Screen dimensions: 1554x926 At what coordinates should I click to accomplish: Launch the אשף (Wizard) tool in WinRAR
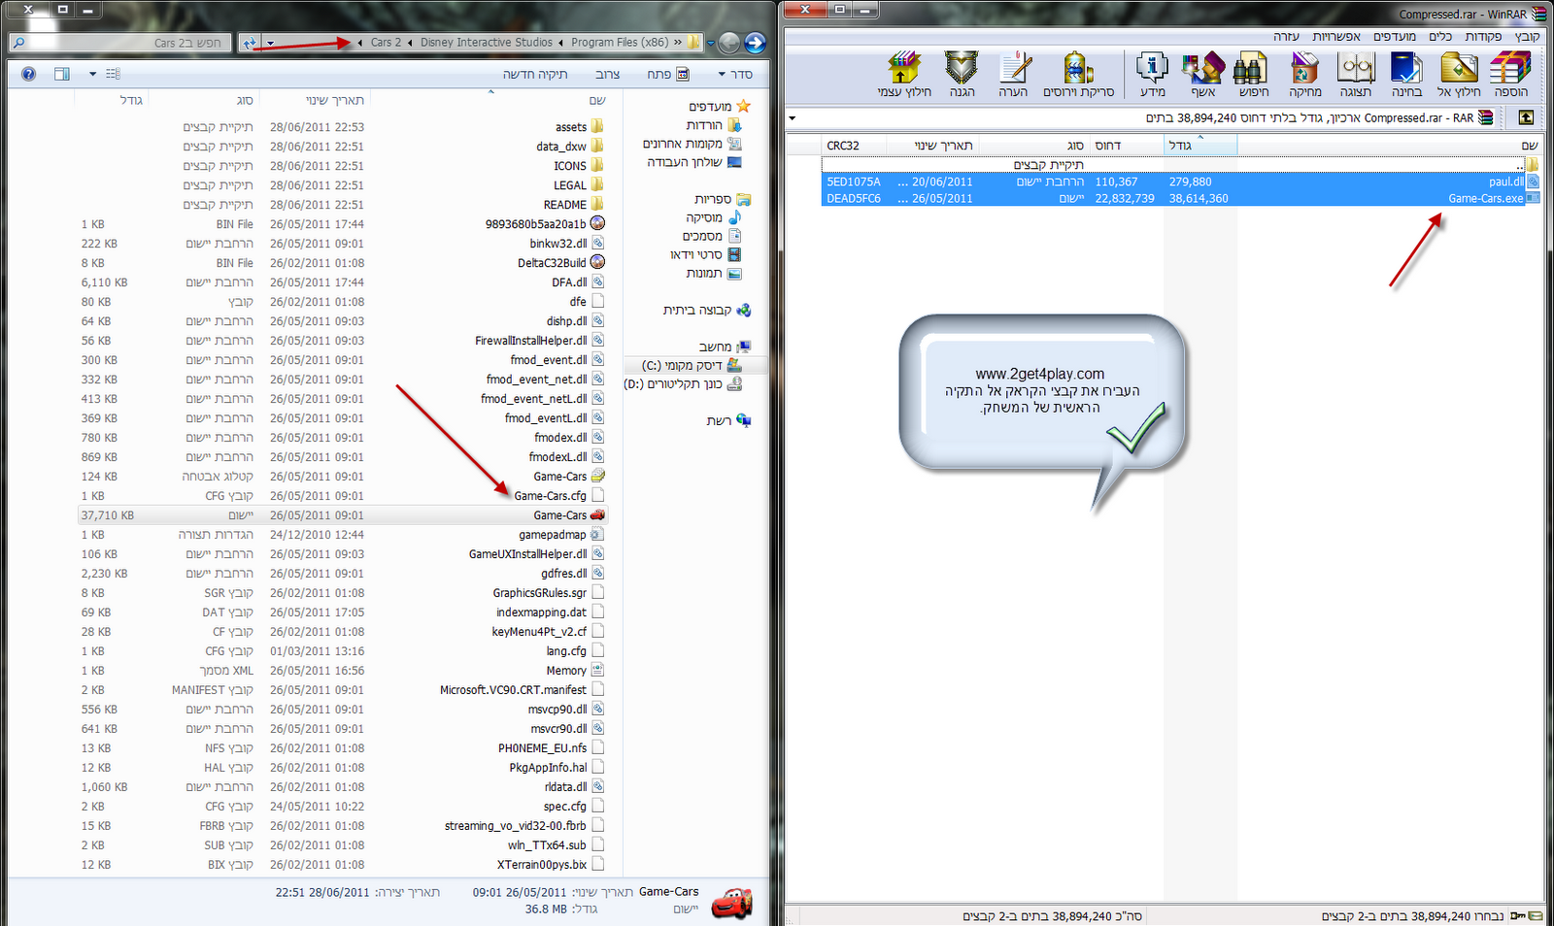1202,74
